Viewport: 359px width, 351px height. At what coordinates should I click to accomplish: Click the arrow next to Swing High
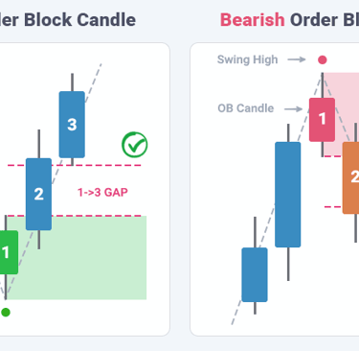coord(297,59)
